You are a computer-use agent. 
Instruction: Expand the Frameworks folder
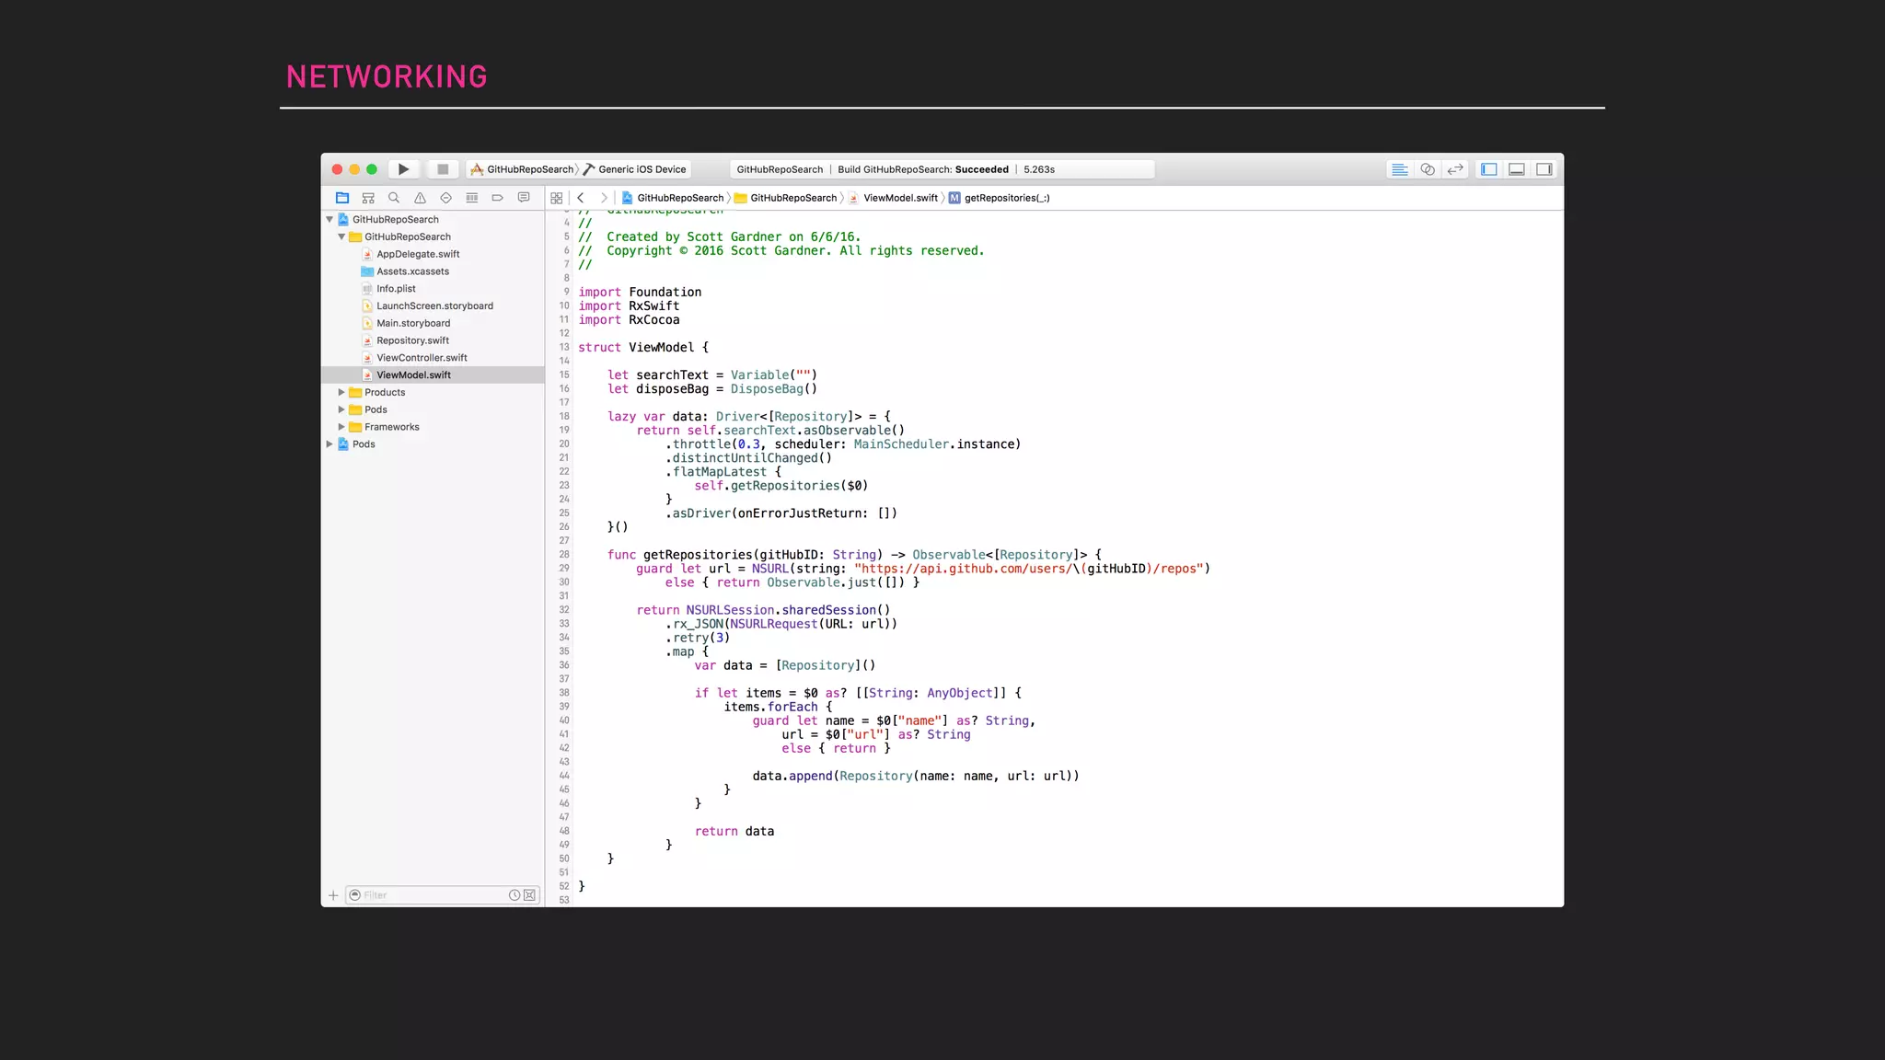(x=341, y=427)
